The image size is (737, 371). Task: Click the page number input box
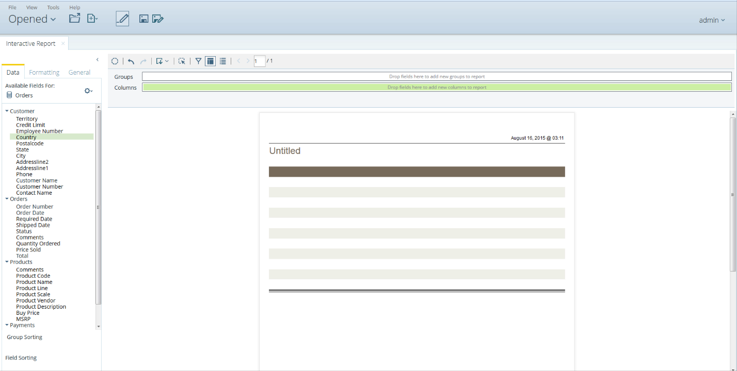(x=260, y=61)
